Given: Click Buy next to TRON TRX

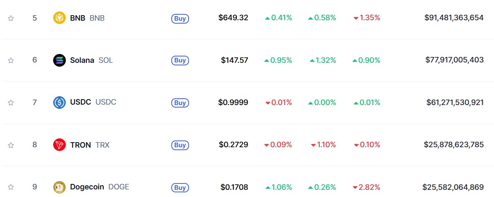Looking at the screenshot, I should click(180, 145).
